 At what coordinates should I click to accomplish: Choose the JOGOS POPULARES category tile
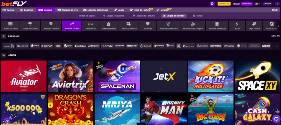click(x=30, y=26)
